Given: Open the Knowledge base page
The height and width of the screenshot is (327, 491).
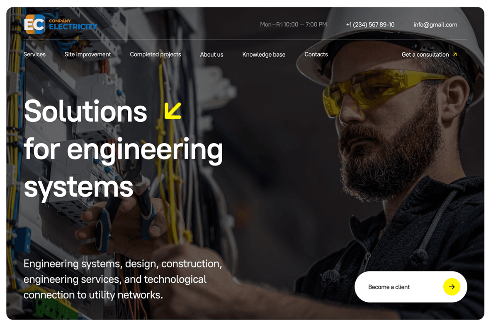Looking at the screenshot, I should click(x=264, y=54).
